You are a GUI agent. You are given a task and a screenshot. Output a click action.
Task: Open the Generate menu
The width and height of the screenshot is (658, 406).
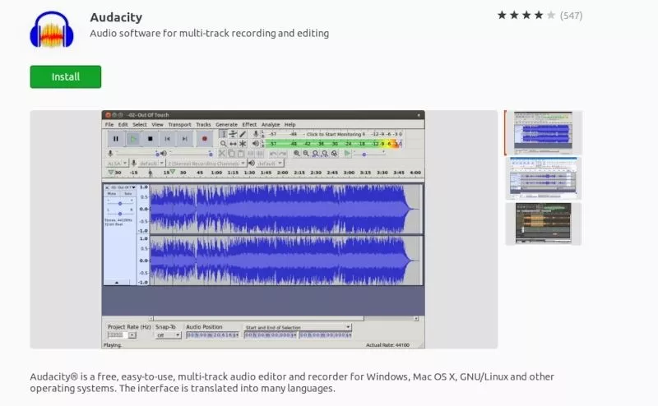pyautogui.click(x=227, y=125)
